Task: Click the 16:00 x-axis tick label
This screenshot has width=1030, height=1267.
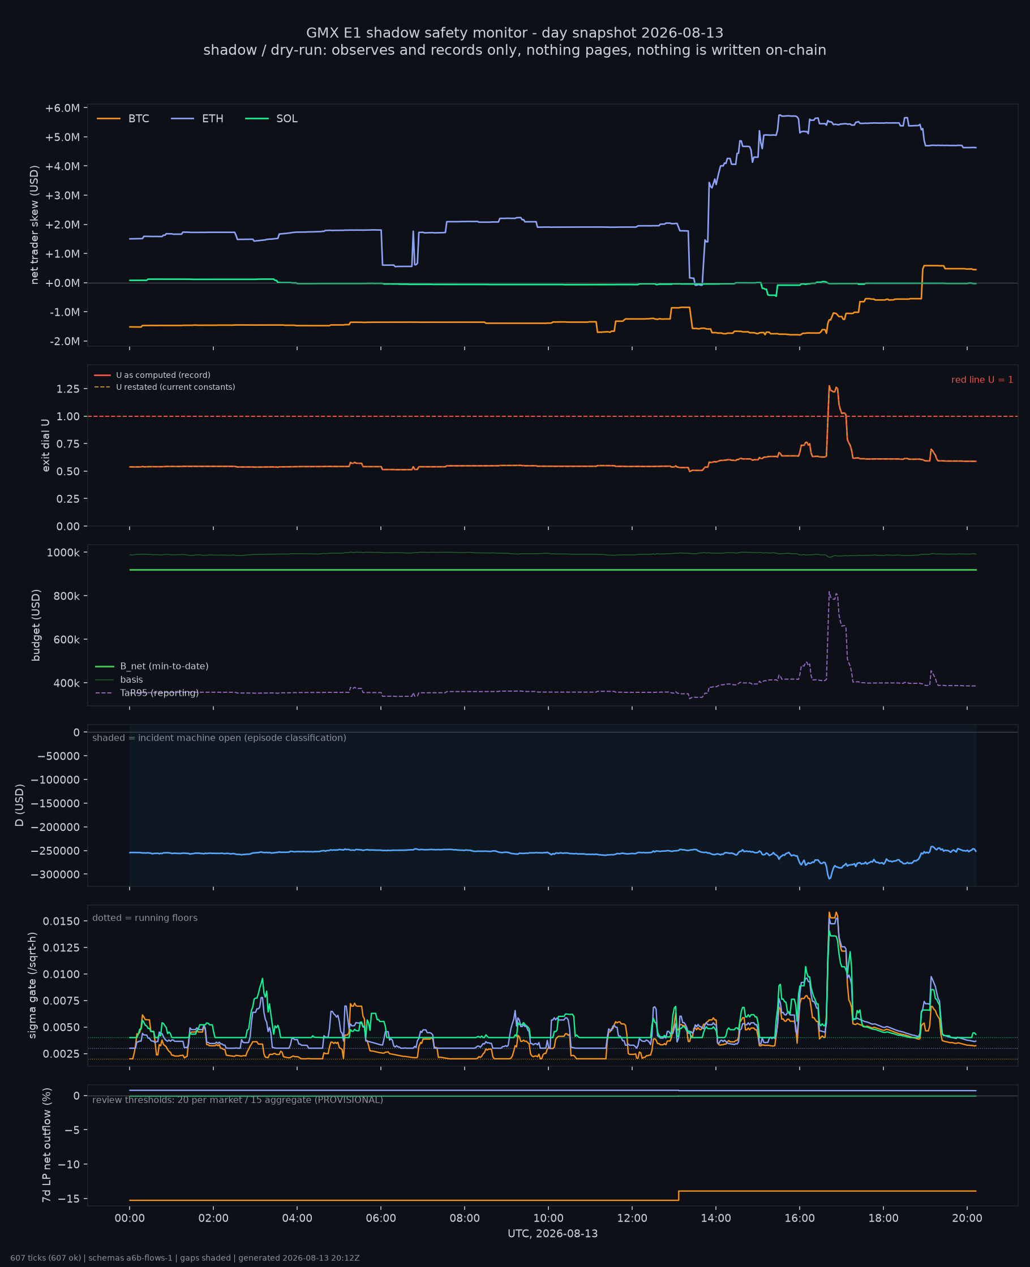Action: [799, 1218]
